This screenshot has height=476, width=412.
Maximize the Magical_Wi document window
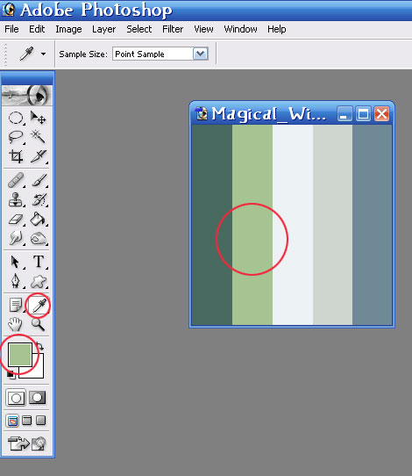(363, 114)
